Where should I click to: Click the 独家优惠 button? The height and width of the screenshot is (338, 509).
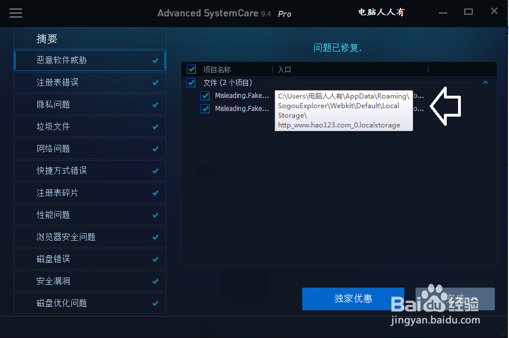click(x=353, y=299)
